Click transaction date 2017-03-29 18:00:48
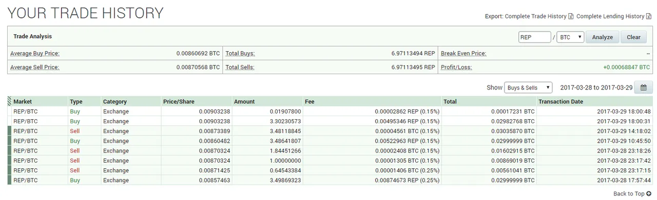The image size is (657, 200). pos(624,112)
